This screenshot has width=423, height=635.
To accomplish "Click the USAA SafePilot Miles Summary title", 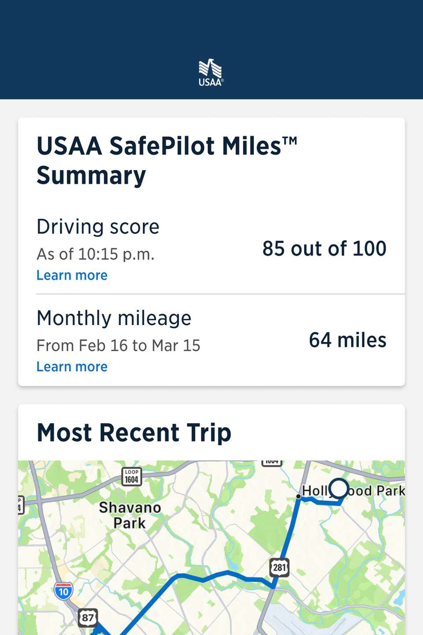I will tap(167, 161).
